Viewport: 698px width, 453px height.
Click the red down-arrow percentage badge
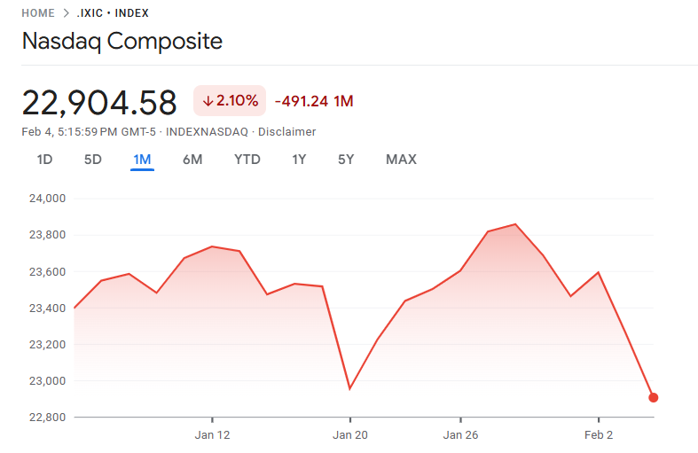(x=230, y=101)
